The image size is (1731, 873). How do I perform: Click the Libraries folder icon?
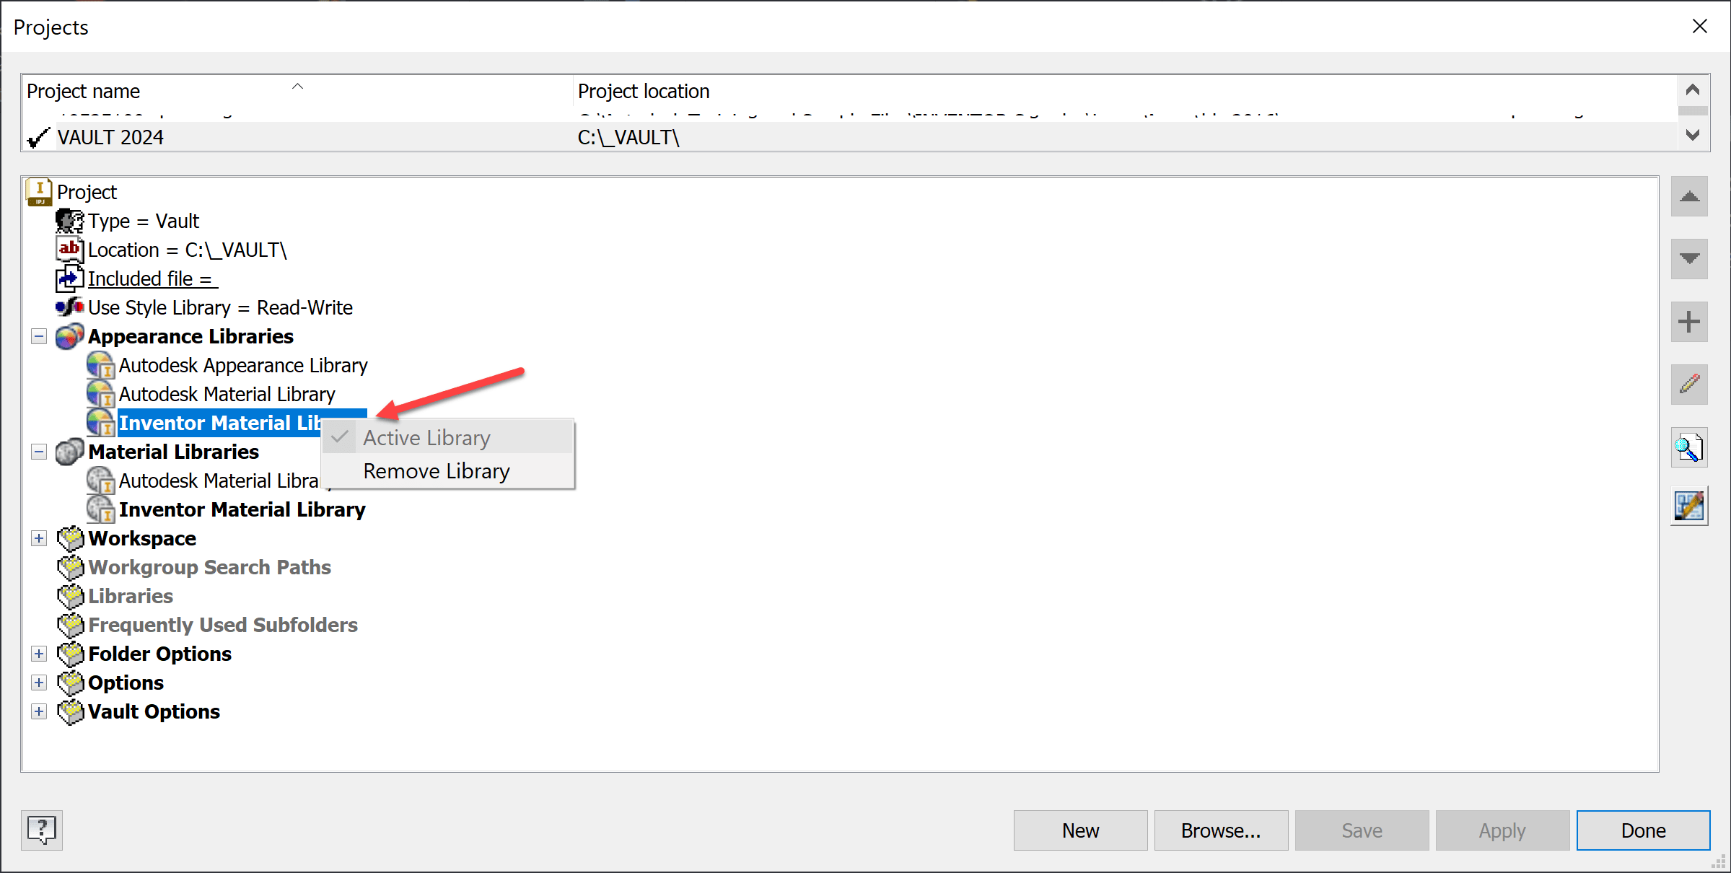(71, 596)
